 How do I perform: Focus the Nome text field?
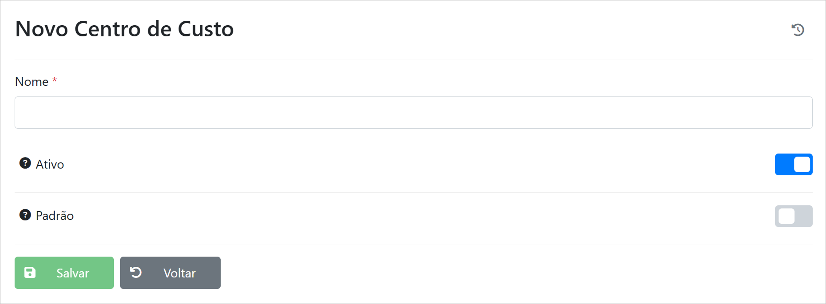pos(413,113)
